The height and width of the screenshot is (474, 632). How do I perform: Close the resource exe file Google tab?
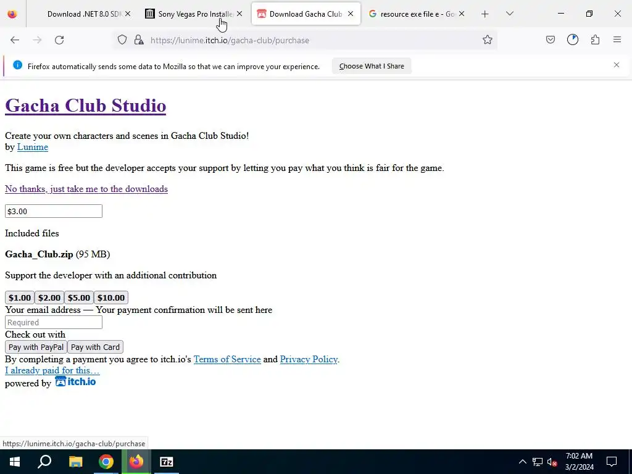(462, 14)
